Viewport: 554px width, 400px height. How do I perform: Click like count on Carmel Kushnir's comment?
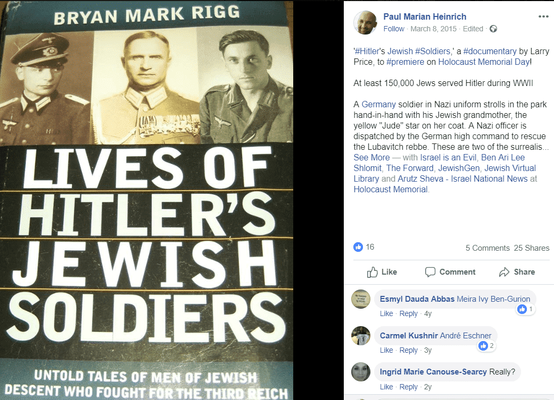pyautogui.click(x=486, y=346)
